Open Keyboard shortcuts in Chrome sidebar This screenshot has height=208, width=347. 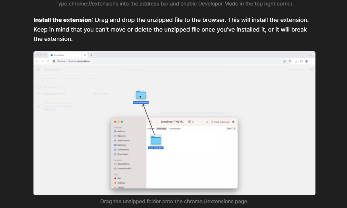coord(54,94)
